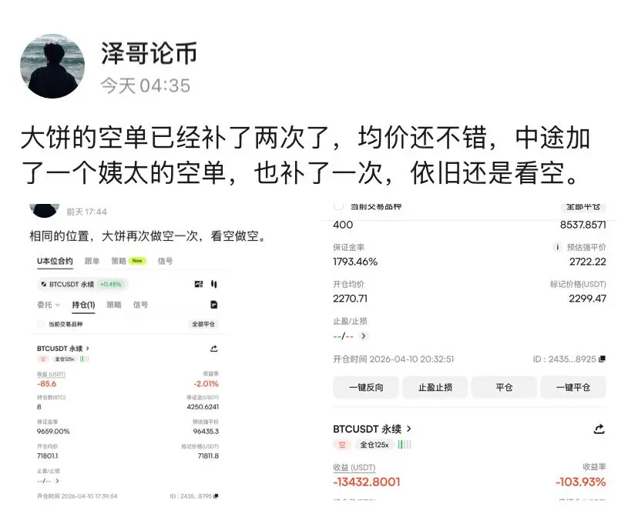Select the 8537.8571 margin value
This screenshot has height=511, width=638.
pyautogui.click(x=583, y=225)
